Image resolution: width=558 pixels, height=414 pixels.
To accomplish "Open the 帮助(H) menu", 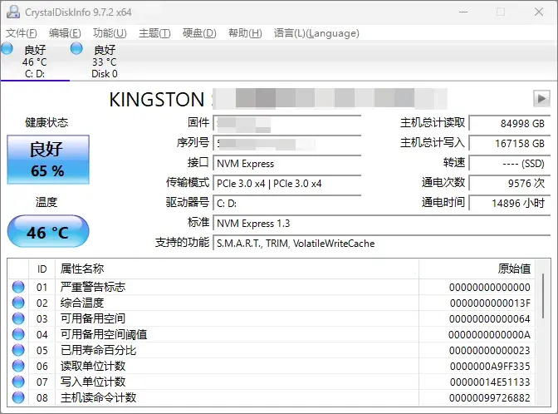I will 245,33.
